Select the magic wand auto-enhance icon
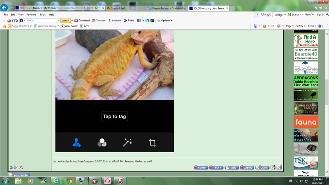 (127, 143)
